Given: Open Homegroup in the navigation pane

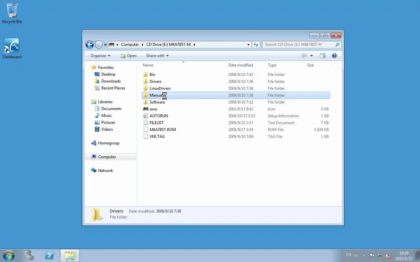Looking at the screenshot, I should [109, 143].
